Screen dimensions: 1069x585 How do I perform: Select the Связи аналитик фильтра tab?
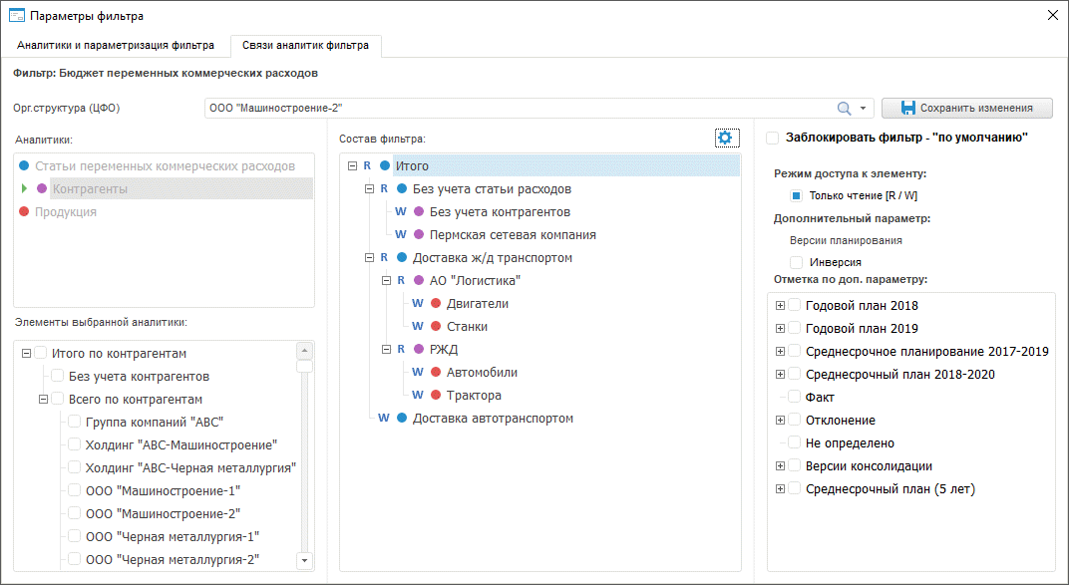pos(305,46)
